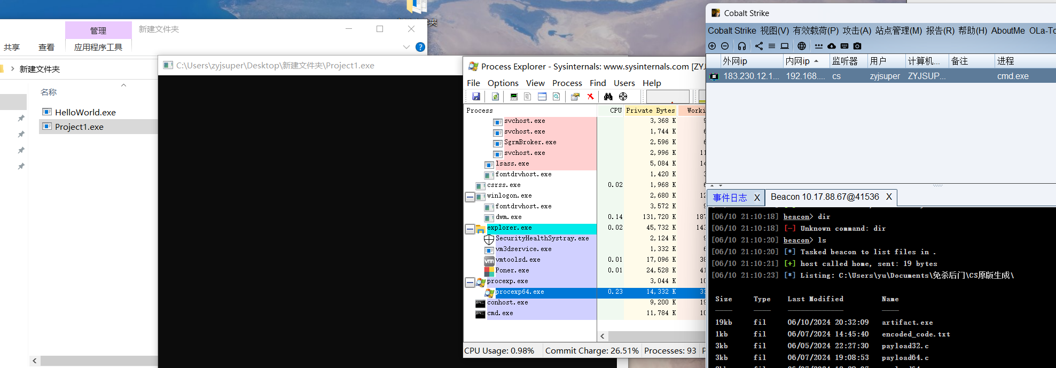1056x368 pixels.
Task: Click the 名称 column sort chevron in File Explorer
Action: pyautogui.click(x=124, y=85)
